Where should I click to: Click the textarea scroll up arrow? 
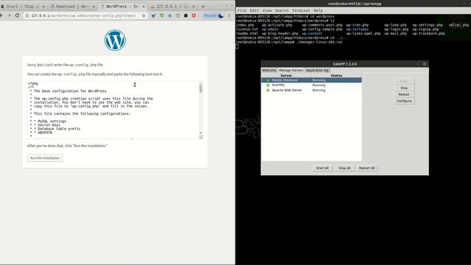(x=201, y=83)
